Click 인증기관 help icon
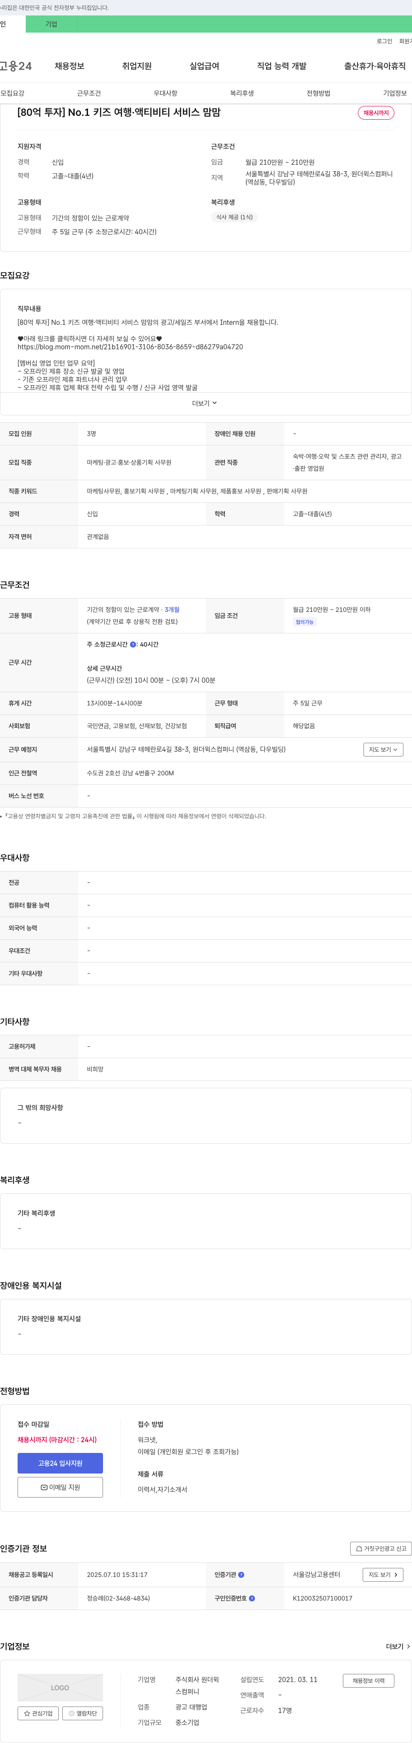This screenshot has width=412, height=1743. pyautogui.click(x=242, y=1574)
